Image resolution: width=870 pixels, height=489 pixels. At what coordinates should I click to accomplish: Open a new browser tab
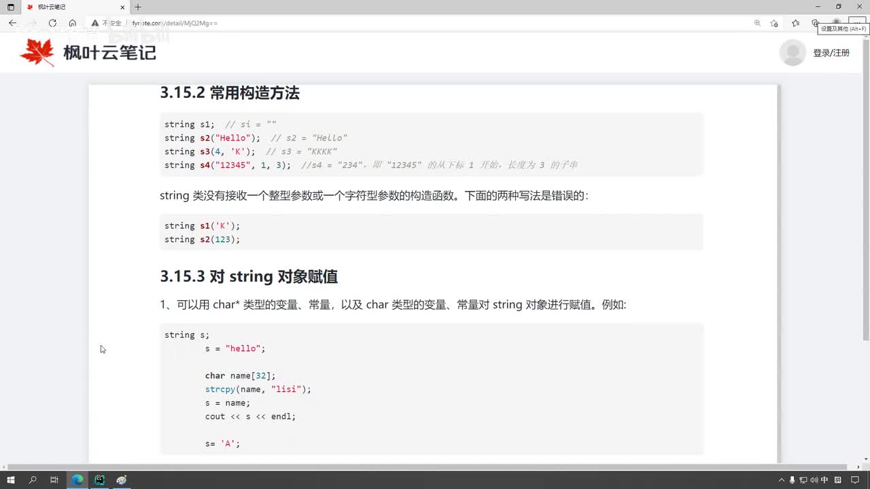[x=138, y=7]
